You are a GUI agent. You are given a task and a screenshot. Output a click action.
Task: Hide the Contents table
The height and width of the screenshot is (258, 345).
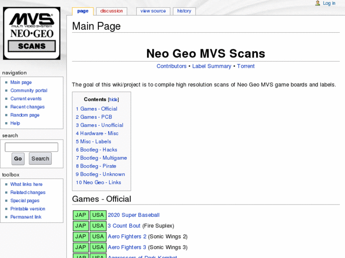(x=113, y=99)
